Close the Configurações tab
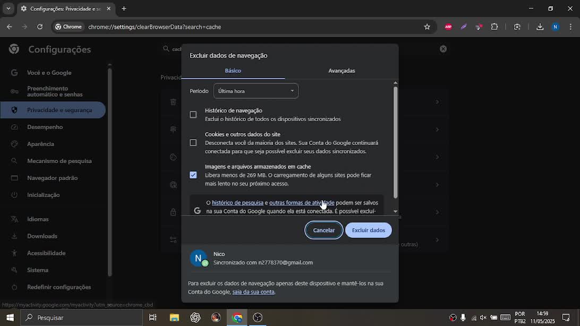Image resolution: width=580 pixels, height=326 pixels. point(108,8)
